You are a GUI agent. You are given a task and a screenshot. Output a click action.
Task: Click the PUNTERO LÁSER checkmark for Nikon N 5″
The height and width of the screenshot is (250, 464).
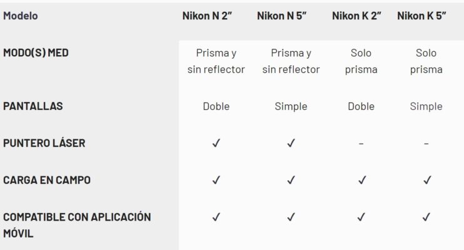tap(291, 143)
